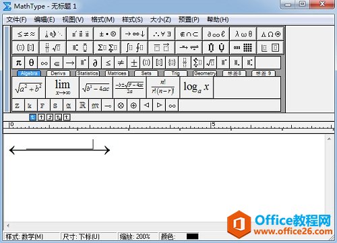This screenshot has height=243, width=337.
Task: Insert fraction template from small bar
Action: [x=185, y=63]
